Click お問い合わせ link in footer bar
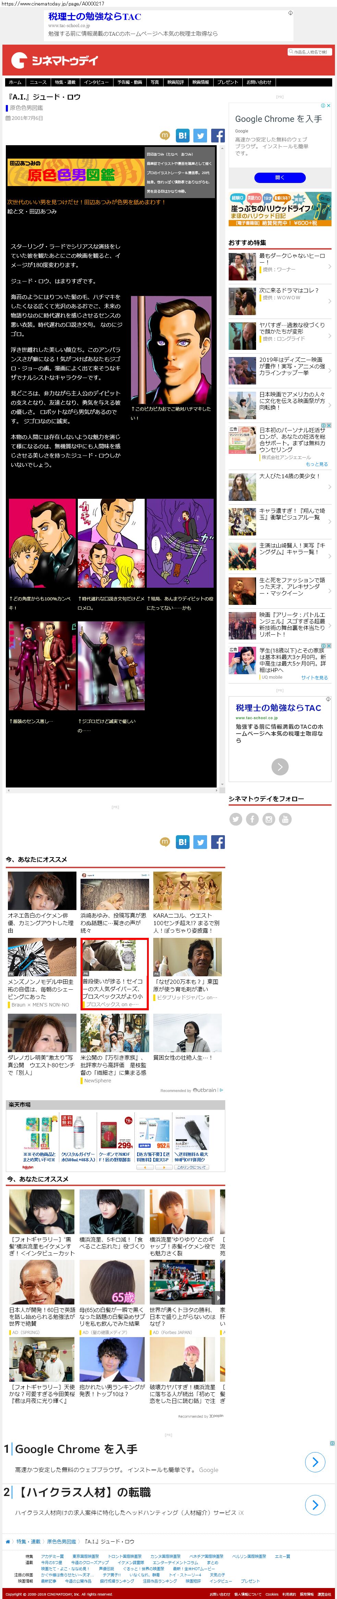This screenshot has width=337, height=1599. tap(219, 1594)
